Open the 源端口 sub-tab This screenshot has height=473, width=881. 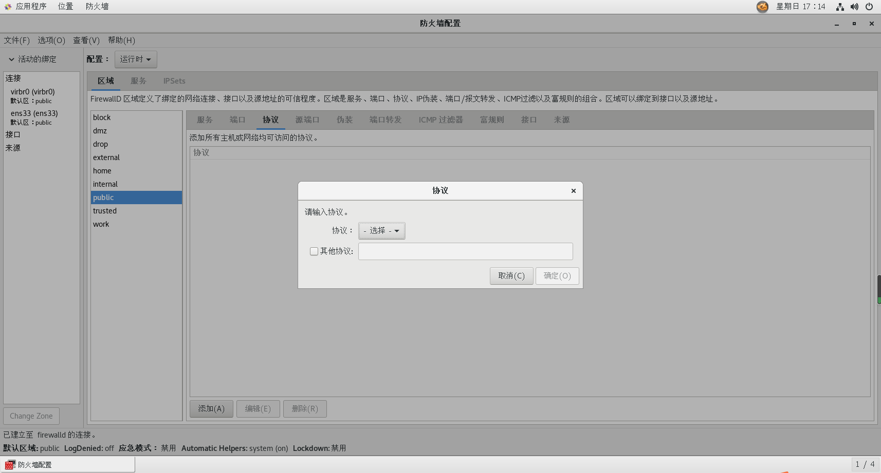(307, 120)
